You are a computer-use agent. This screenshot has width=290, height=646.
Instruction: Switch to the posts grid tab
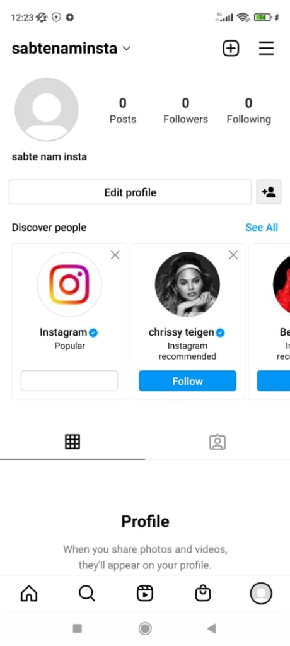pos(72,442)
